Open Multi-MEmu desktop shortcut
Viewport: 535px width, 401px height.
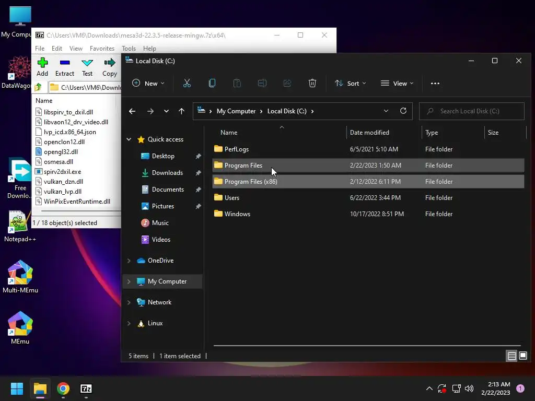tap(20, 277)
